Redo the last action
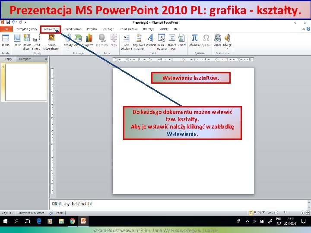The height and width of the screenshot is (233, 311). coord(20,22)
